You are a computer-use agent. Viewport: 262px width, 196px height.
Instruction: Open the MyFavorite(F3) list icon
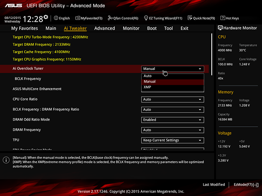(x=78, y=18)
